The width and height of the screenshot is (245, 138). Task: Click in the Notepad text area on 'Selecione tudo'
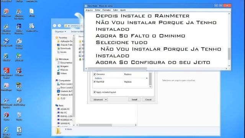[x=122, y=43]
